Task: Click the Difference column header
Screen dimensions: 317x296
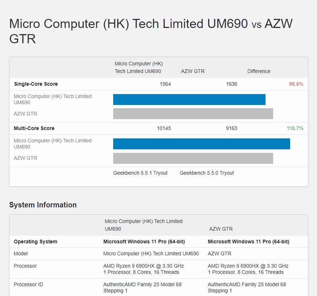Action: (259, 71)
